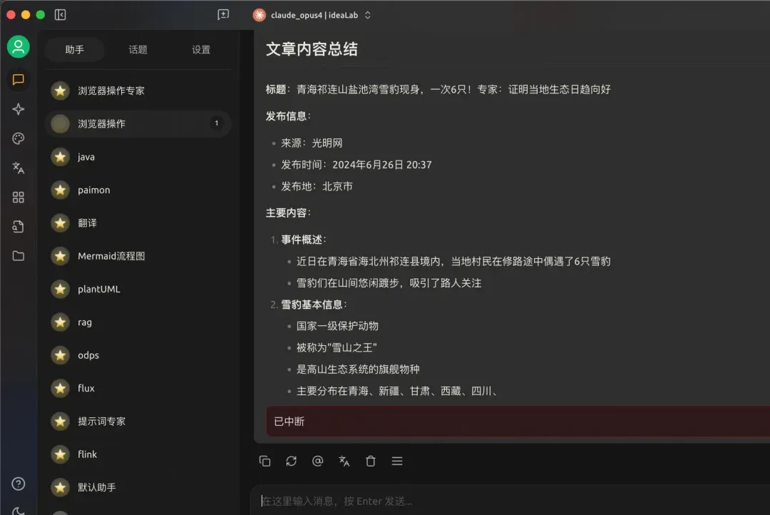Focus the message input field
Image resolution: width=770 pixels, height=515 pixels.
point(510,501)
